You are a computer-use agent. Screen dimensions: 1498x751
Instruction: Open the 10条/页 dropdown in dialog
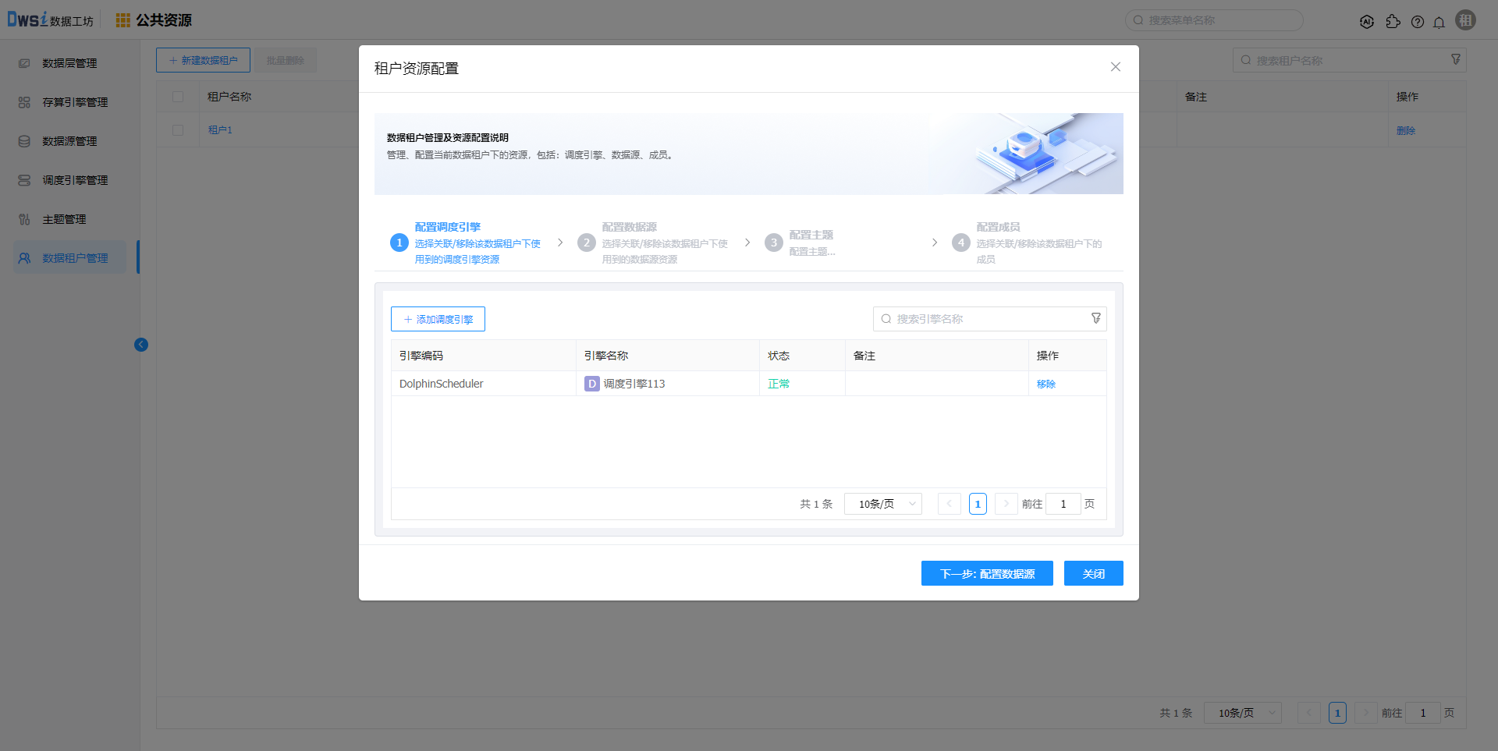pos(883,504)
